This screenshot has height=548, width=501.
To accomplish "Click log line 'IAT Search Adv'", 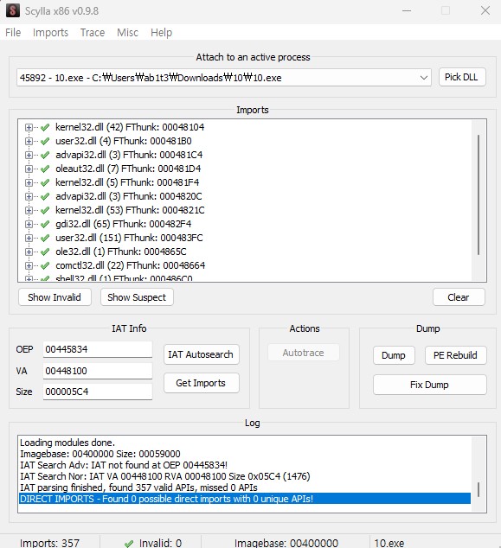I will coord(124,465).
